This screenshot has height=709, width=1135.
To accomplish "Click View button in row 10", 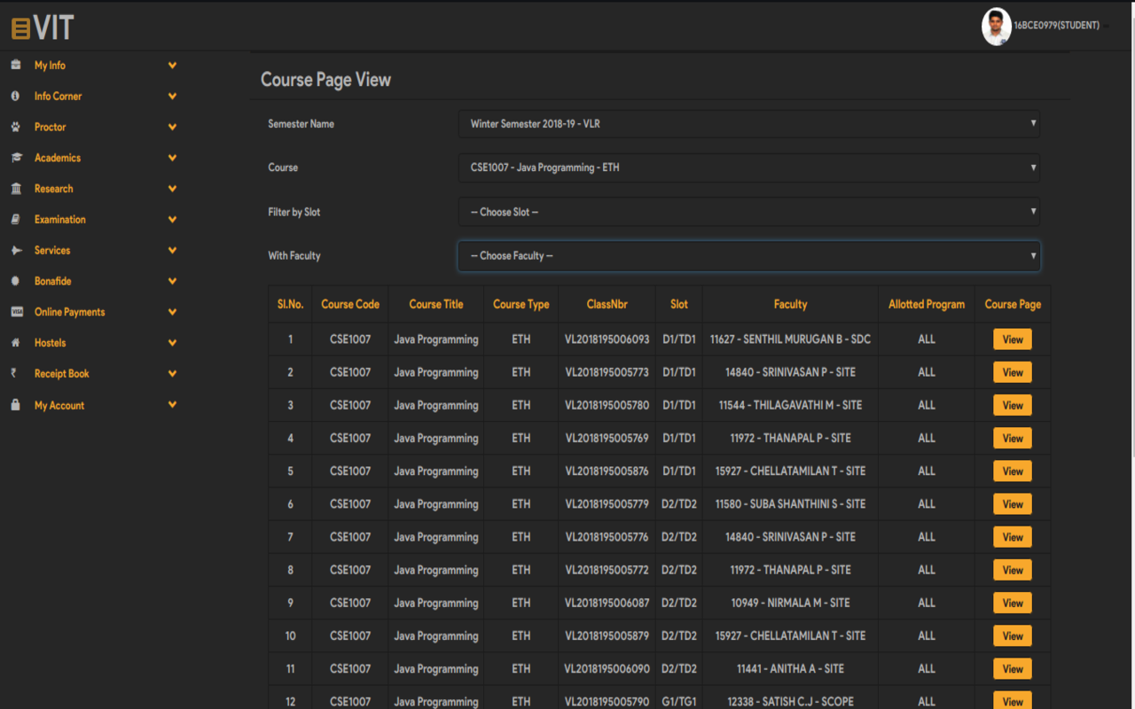I will pos(1013,635).
